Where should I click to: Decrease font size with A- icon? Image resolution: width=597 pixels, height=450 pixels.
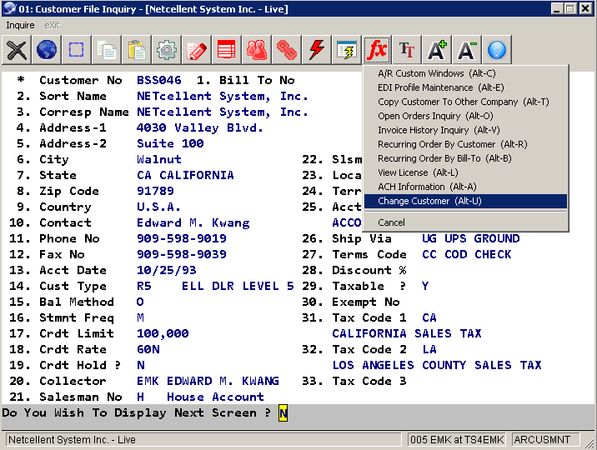pyautogui.click(x=467, y=50)
